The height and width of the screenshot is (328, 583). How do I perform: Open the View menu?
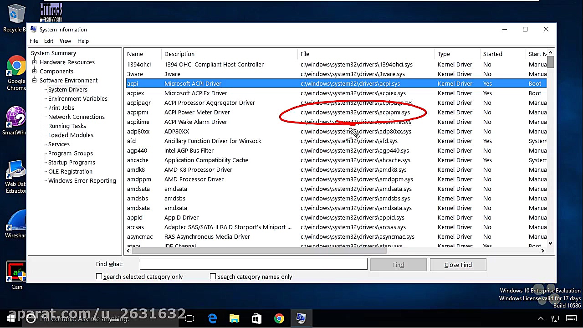pyautogui.click(x=65, y=41)
